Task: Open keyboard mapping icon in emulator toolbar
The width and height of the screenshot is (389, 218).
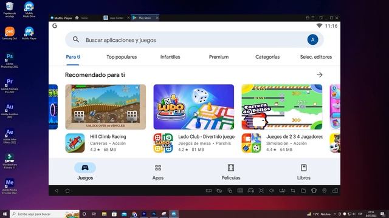Action: pos(240,191)
